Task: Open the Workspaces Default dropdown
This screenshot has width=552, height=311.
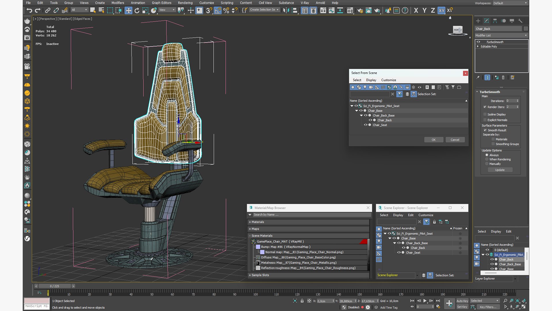Action: 510,3
